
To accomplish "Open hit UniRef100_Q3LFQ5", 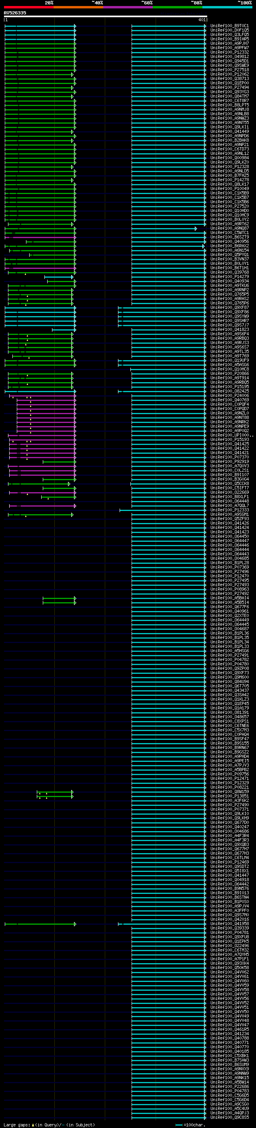I will coord(230,34).
